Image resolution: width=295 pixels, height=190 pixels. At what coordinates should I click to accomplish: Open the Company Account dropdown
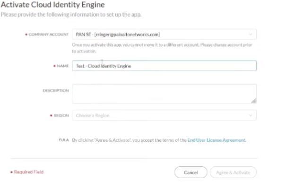click(164, 34)
